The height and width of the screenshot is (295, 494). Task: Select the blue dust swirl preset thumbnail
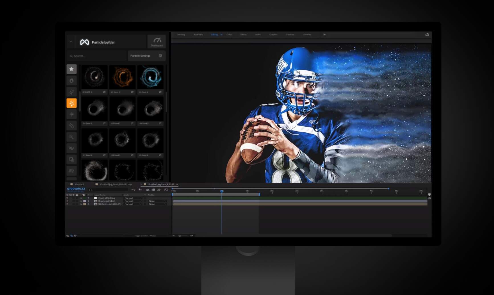tap(150, 77)
